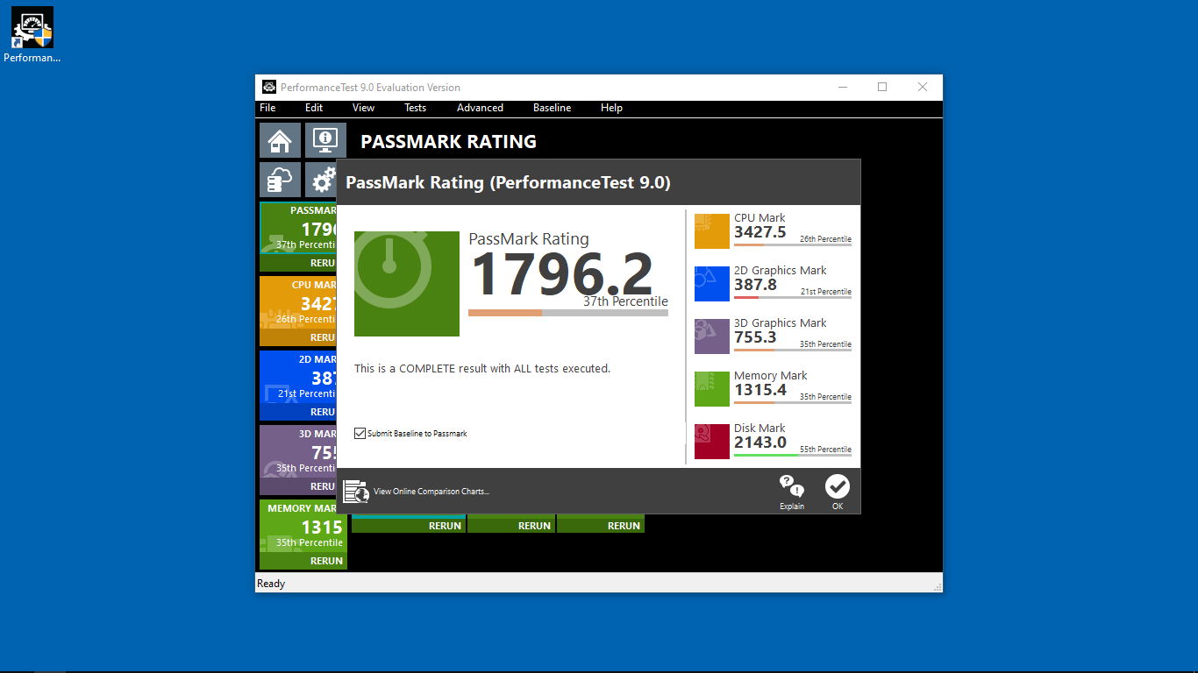Select the green PassMark score tile in the sidebar
This screenshot has height=673, width=1198.
[x=298, y=237]
